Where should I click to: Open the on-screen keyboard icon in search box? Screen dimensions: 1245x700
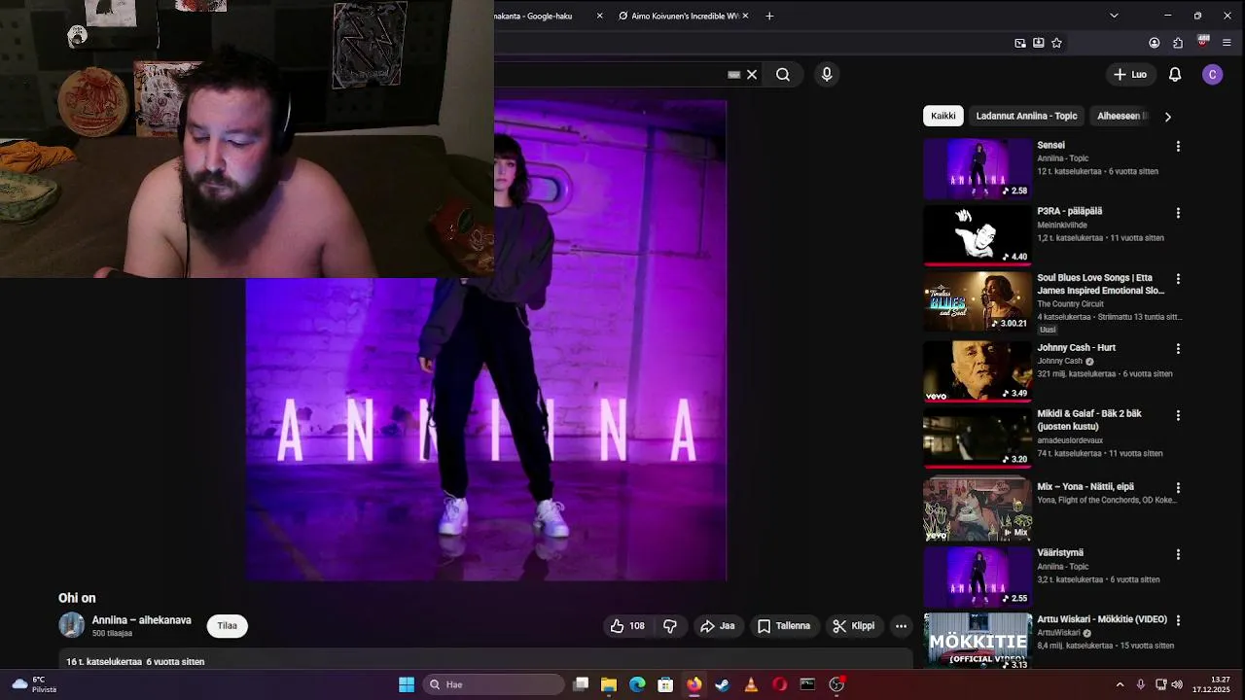(734, 75)
